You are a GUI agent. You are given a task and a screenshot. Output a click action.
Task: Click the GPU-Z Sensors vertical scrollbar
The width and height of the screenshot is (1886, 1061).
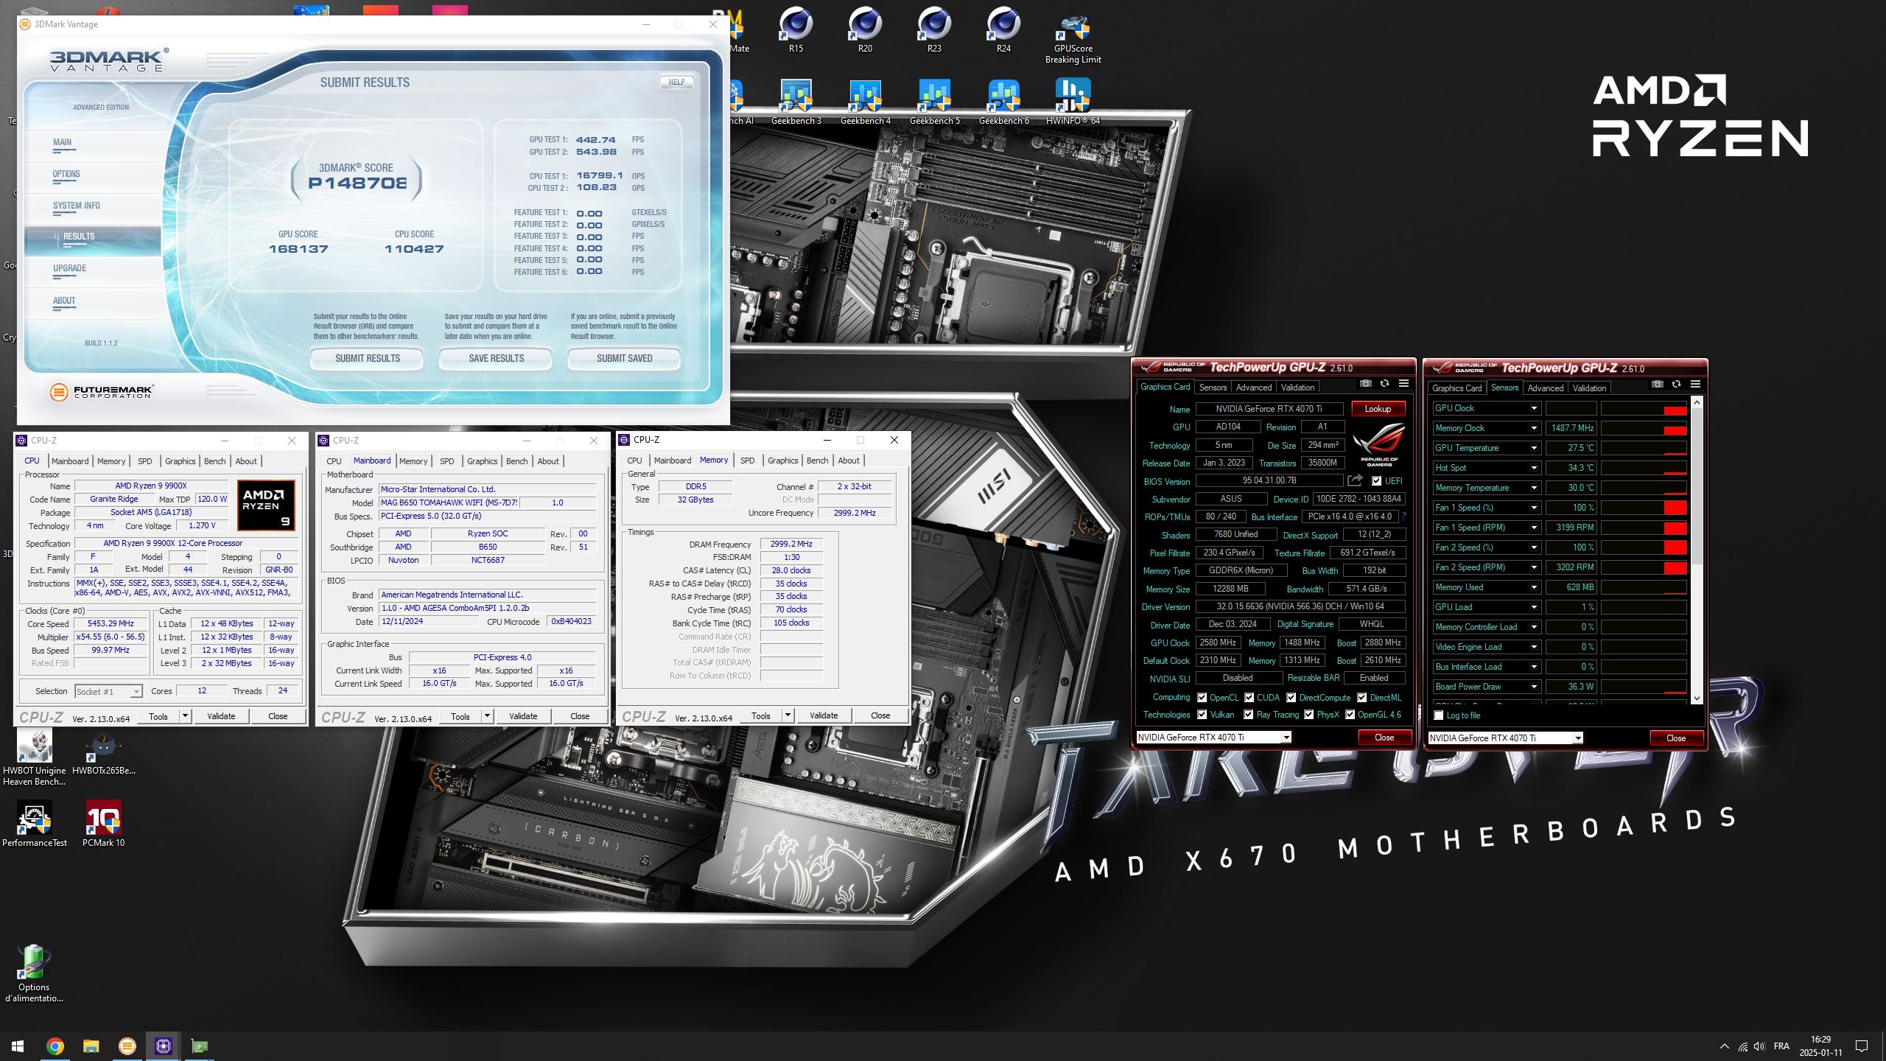coord(1697,550)
